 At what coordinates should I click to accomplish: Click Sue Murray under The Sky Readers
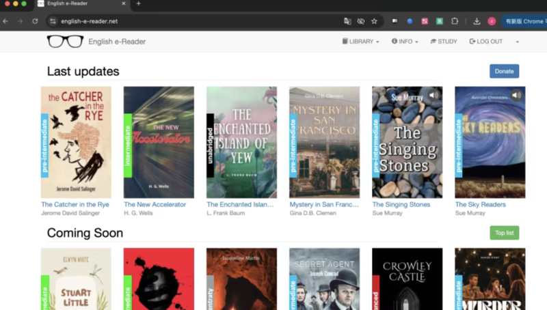[470, 213]
